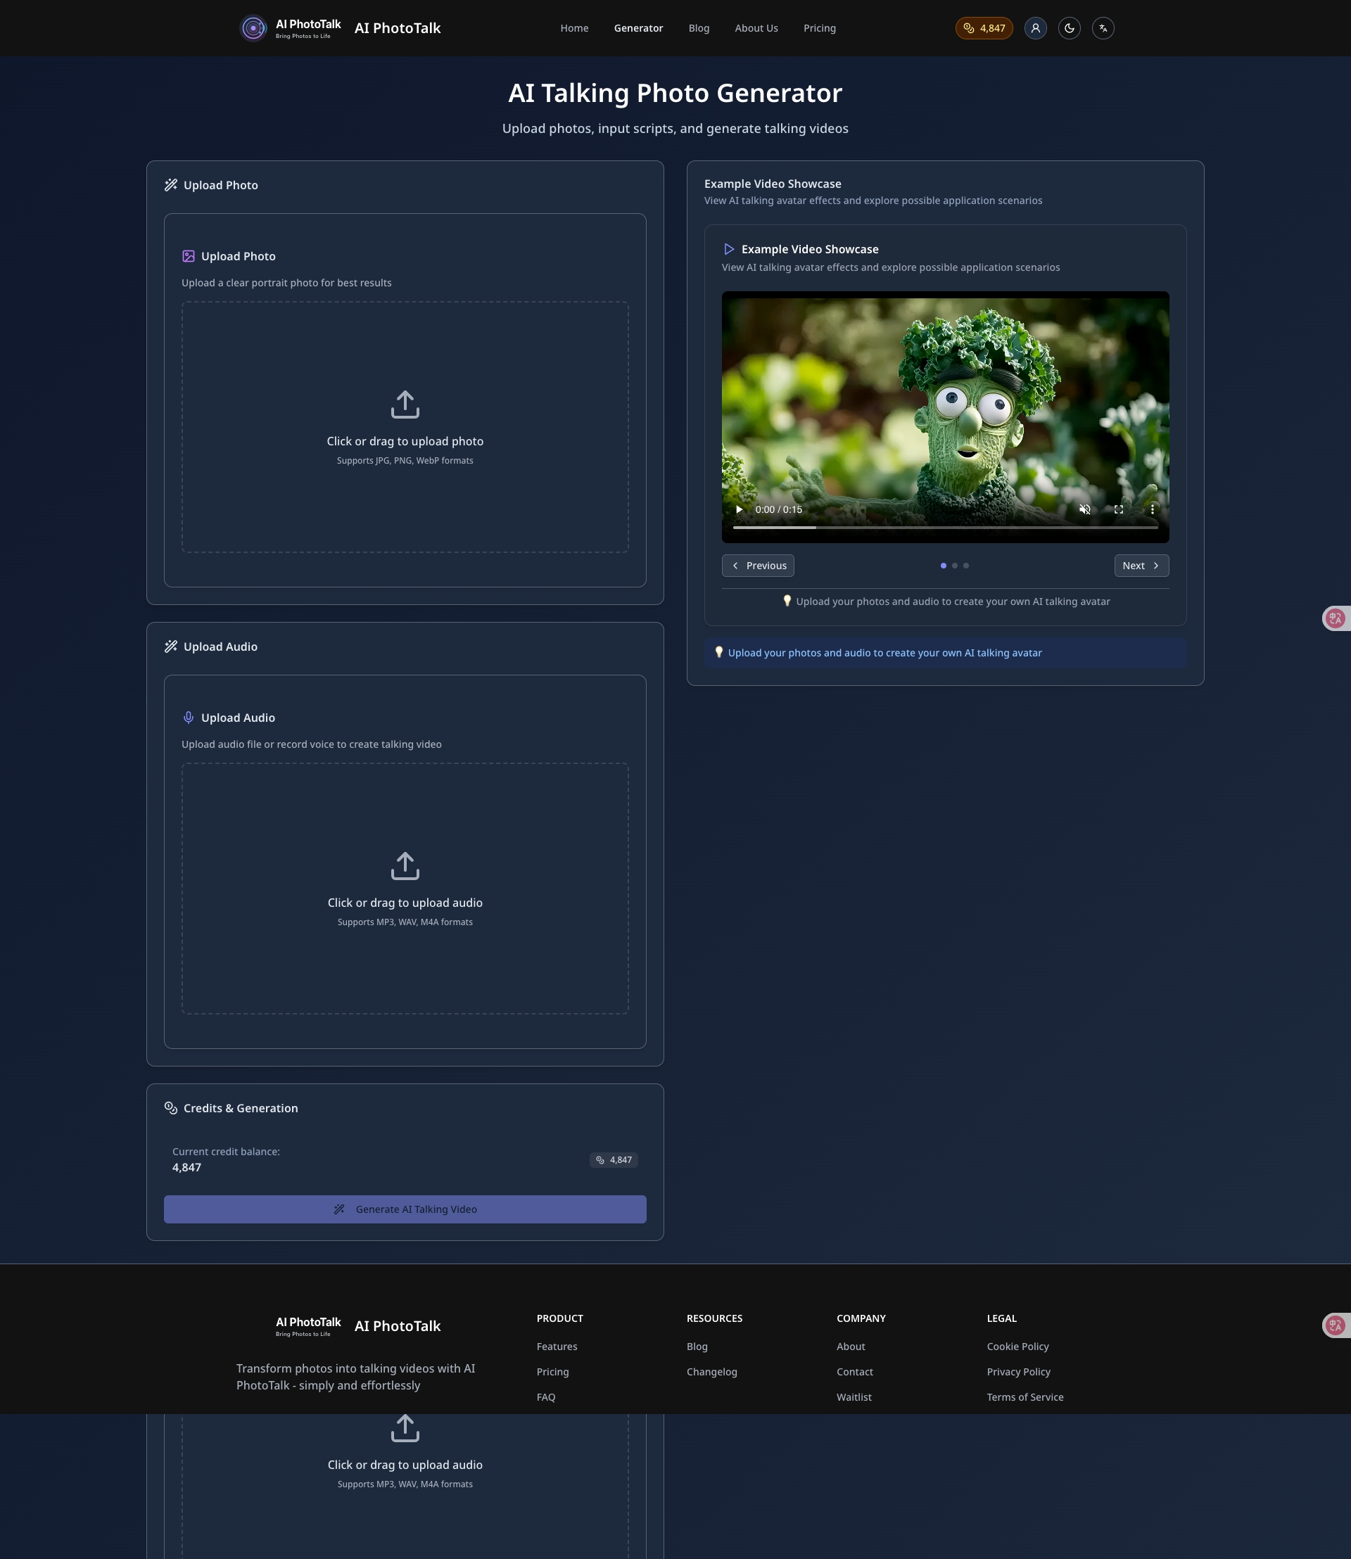Click the photo upload drop area
The height and width of the screenshot is (1559, 1351).
pyautogui.click(x=405, y=427)
